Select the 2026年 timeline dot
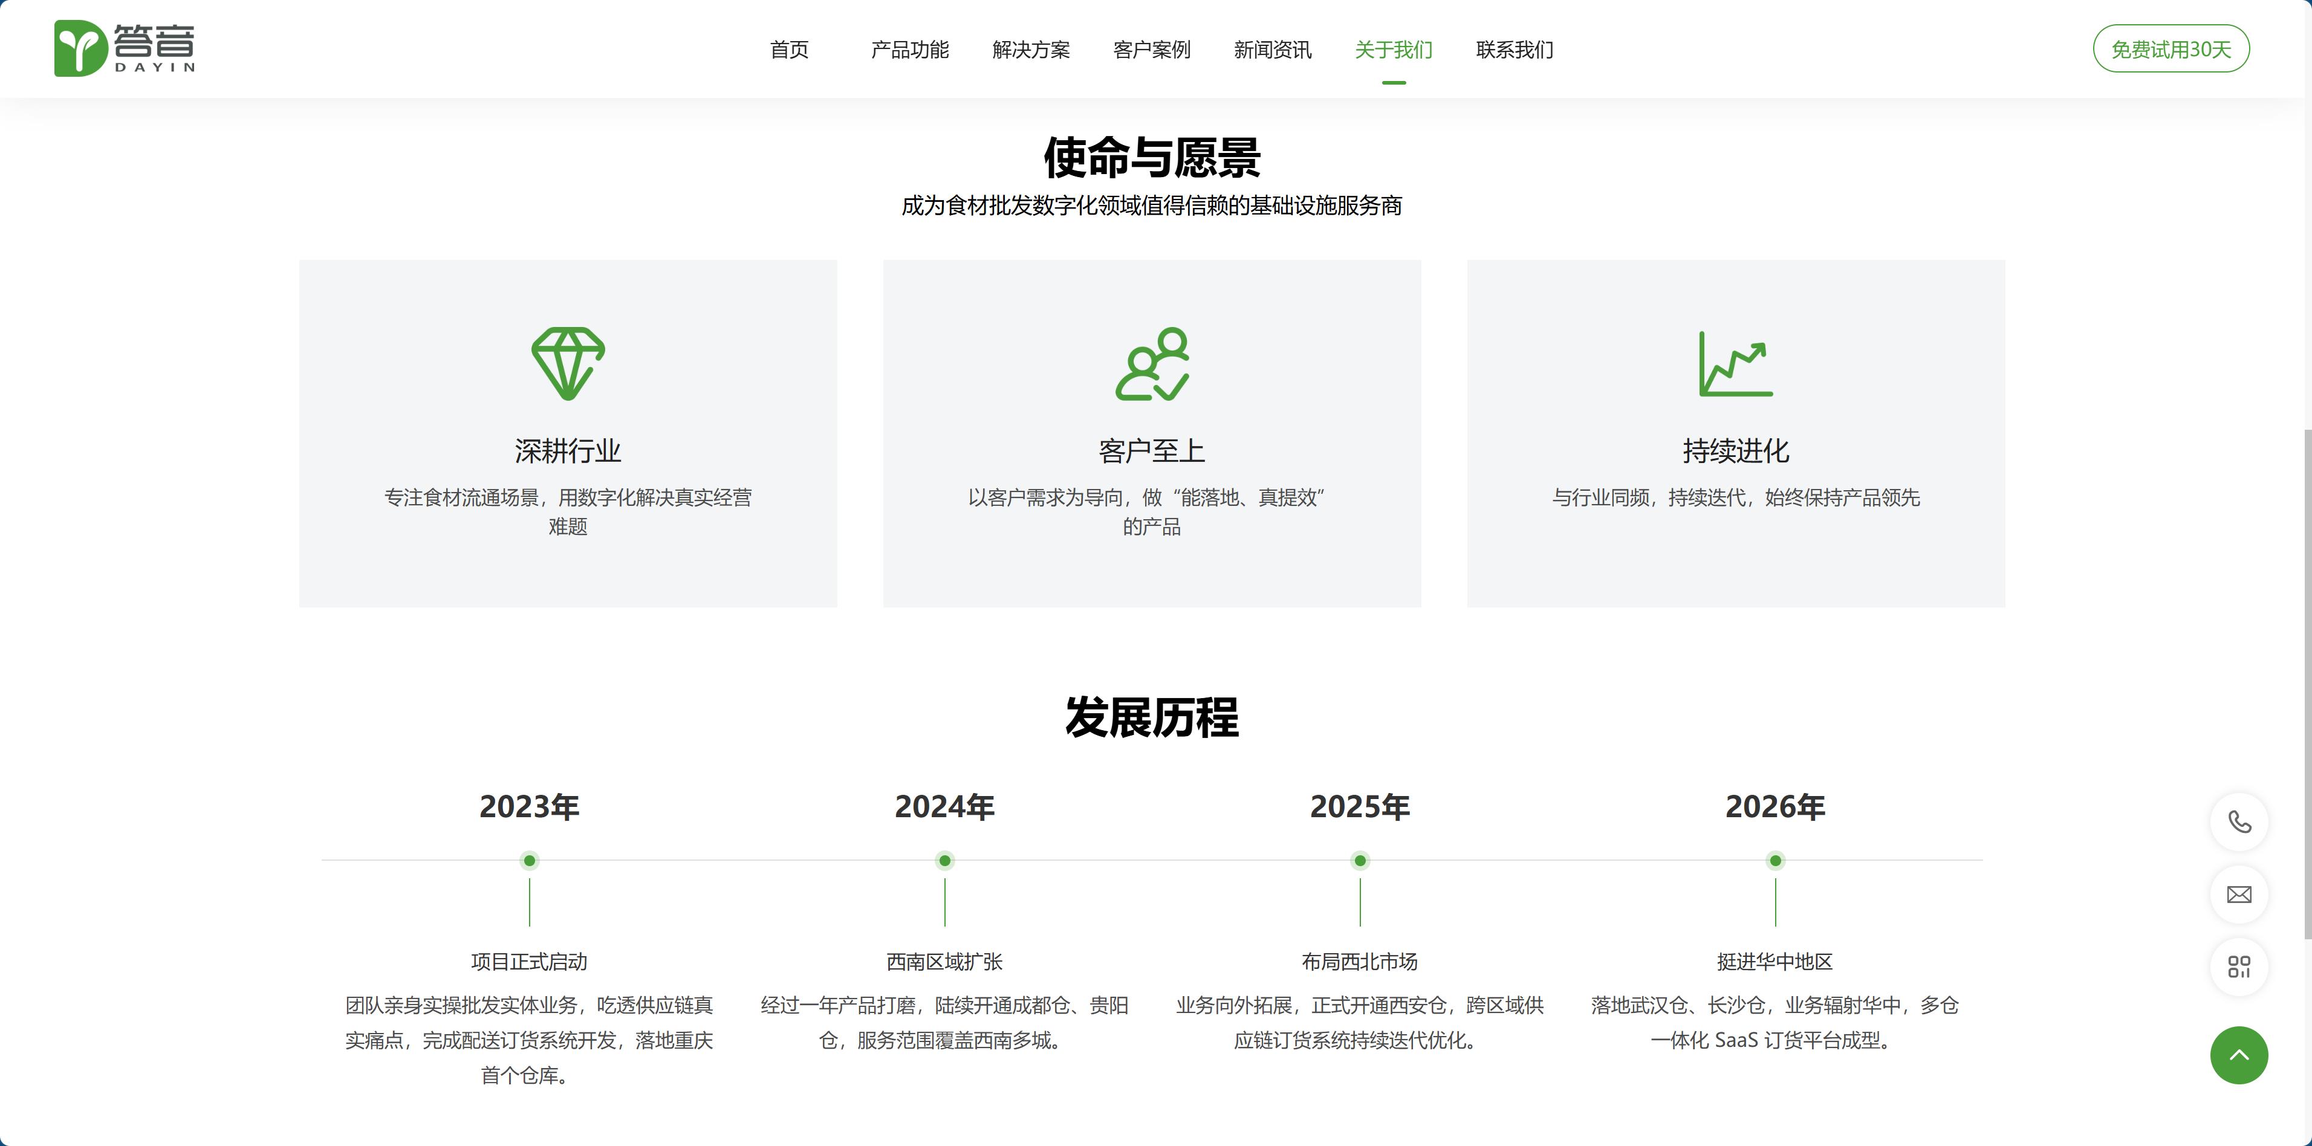Viewport: 2312px width, 1146px height. point(1775,861)
